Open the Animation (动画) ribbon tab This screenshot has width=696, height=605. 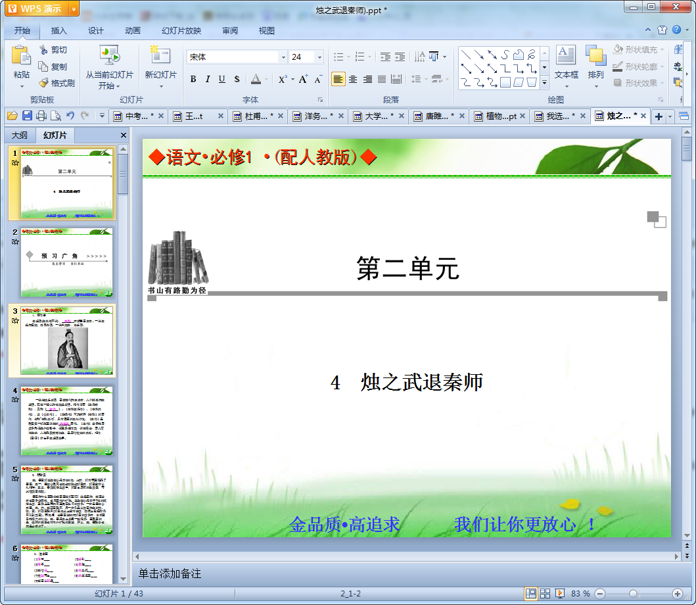coord(132,31)
